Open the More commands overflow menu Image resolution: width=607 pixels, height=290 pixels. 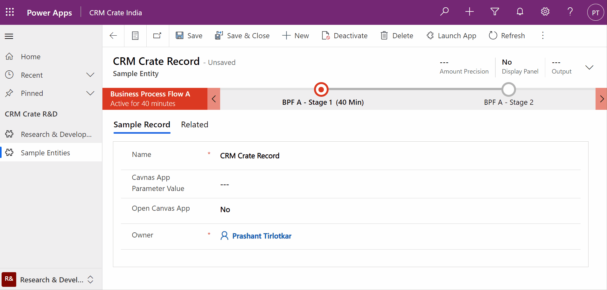pyautogui.click(x=542, y=36)
